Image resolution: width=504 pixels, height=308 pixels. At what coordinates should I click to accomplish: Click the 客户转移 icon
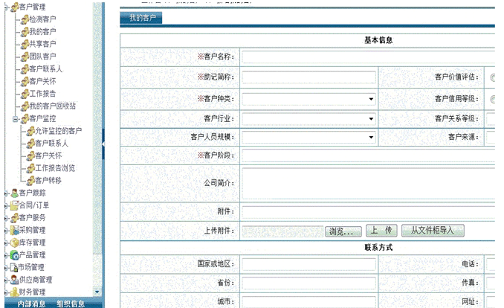30,180
